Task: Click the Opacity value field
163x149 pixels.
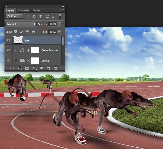Action: [53, 24]
